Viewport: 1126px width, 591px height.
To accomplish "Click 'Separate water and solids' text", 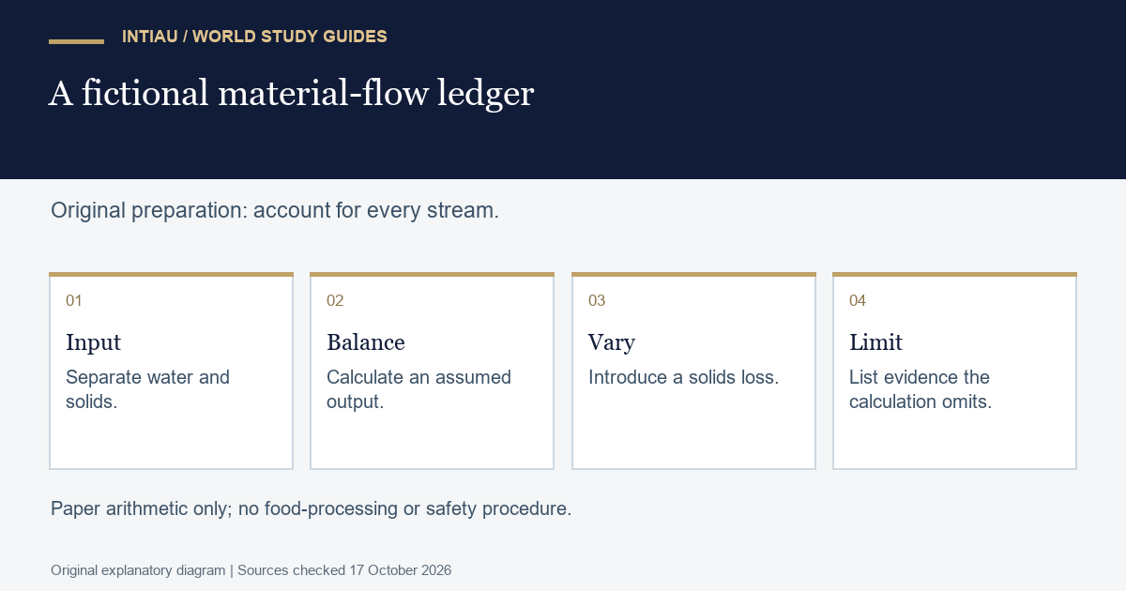I will 147,389.
